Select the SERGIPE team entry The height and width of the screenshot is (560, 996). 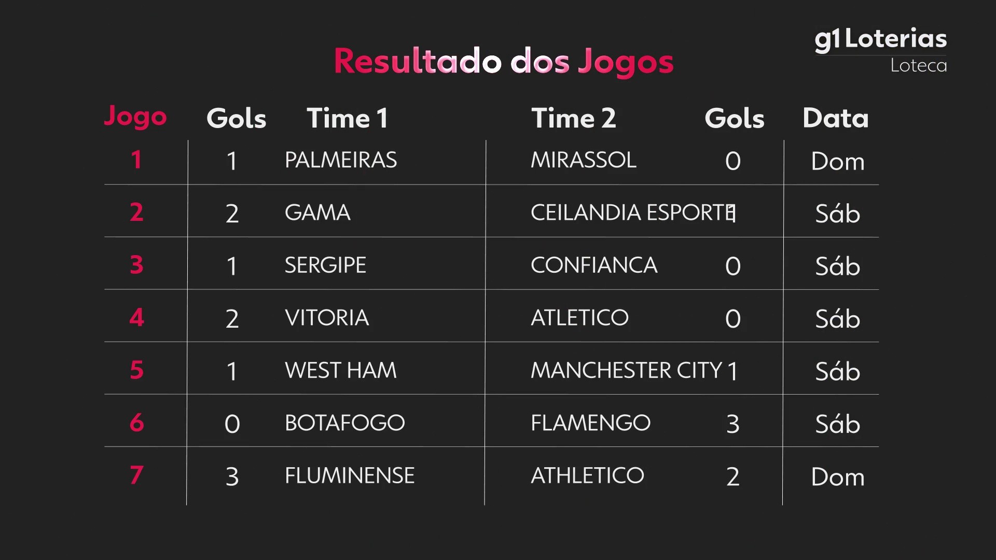tap(325, 265)
